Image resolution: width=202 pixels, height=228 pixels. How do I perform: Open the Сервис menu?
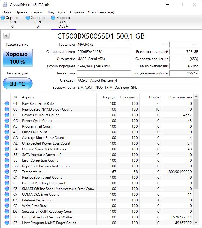point(37,12)
